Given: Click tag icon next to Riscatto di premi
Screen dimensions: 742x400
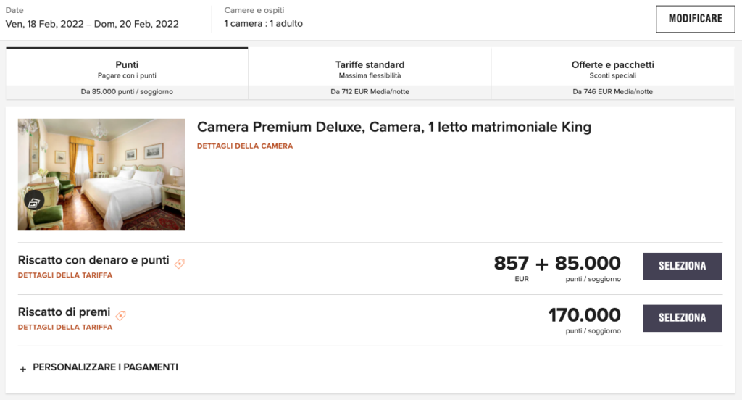Looking at the screenshot, I should [121, 315].
